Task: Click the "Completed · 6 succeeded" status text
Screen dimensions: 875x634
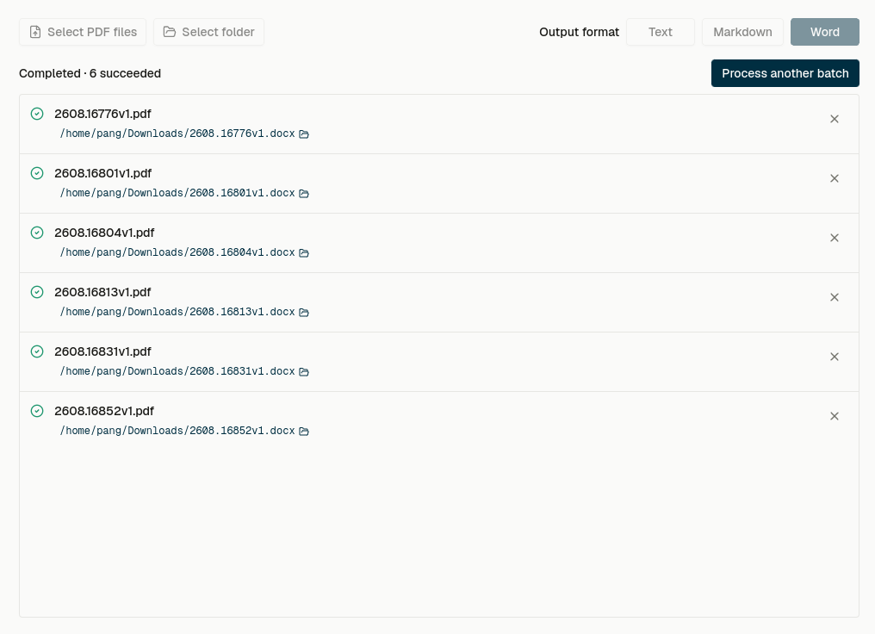Action: pyautogui.click(x=90, y=74)
